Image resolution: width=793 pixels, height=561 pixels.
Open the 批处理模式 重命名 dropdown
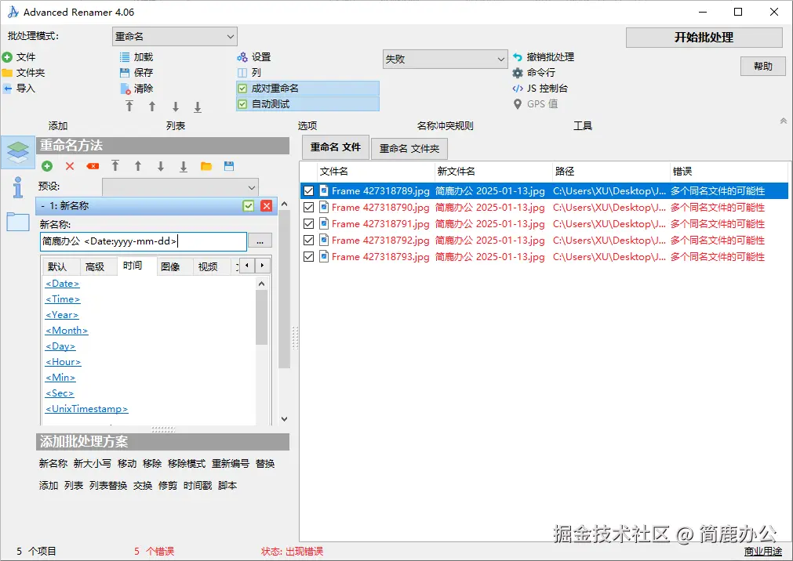(x=174, y=36)
